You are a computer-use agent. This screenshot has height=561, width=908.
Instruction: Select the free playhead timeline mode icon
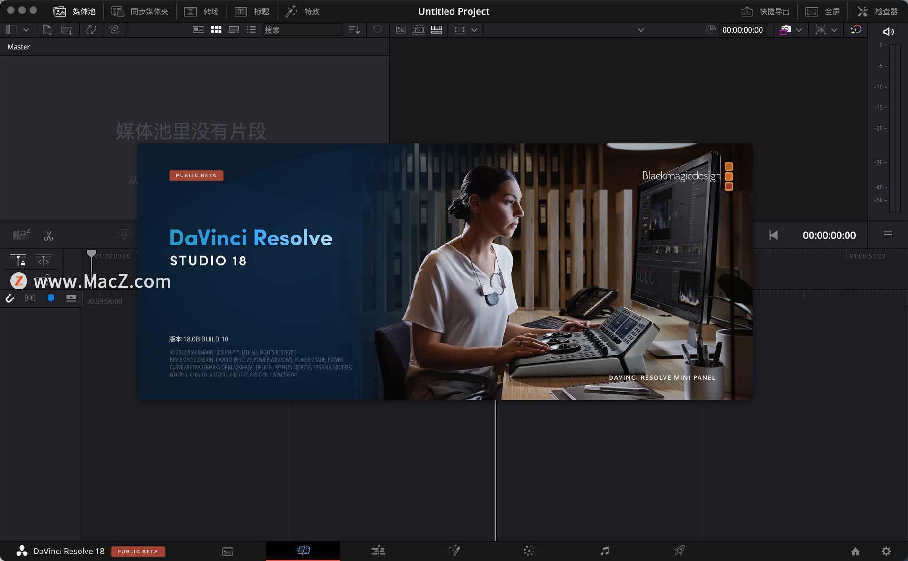(x=43, y=261)
